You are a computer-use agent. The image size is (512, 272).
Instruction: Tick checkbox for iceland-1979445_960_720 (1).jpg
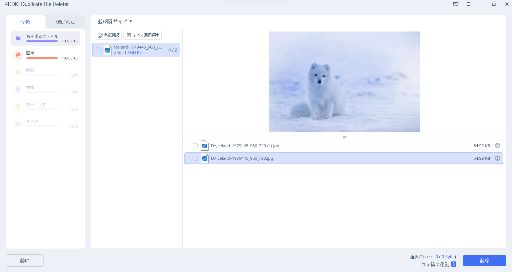pyautogui.click(x=195, y=146)
